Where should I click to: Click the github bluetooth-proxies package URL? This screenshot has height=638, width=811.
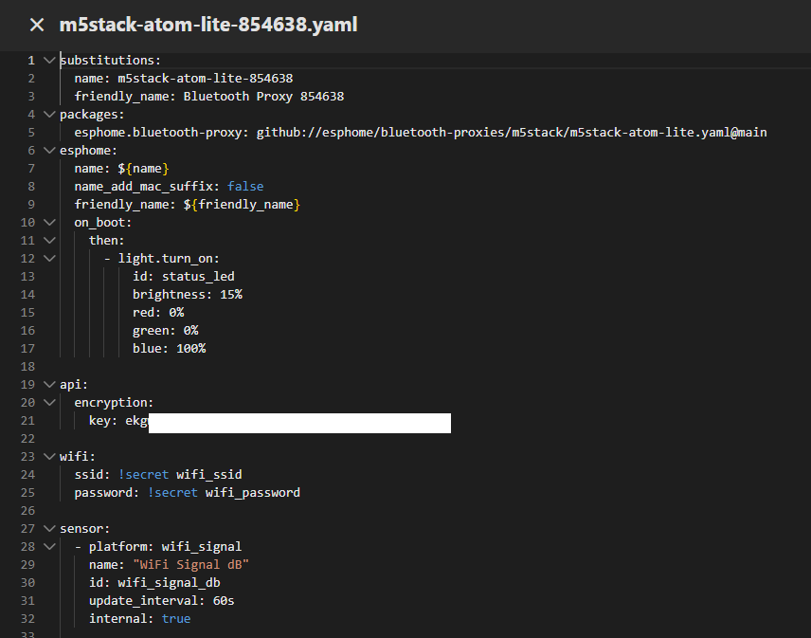click(x=511, y=133)
